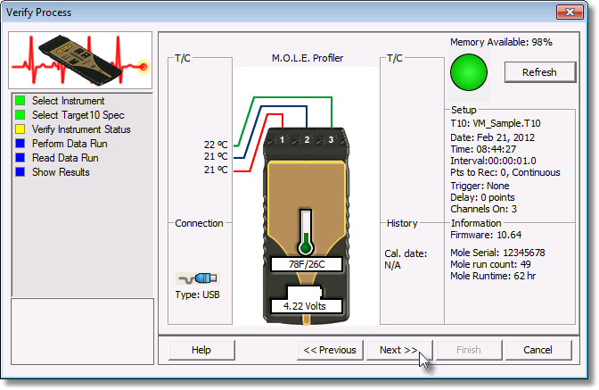Close the Verify Process dialog

570,12
